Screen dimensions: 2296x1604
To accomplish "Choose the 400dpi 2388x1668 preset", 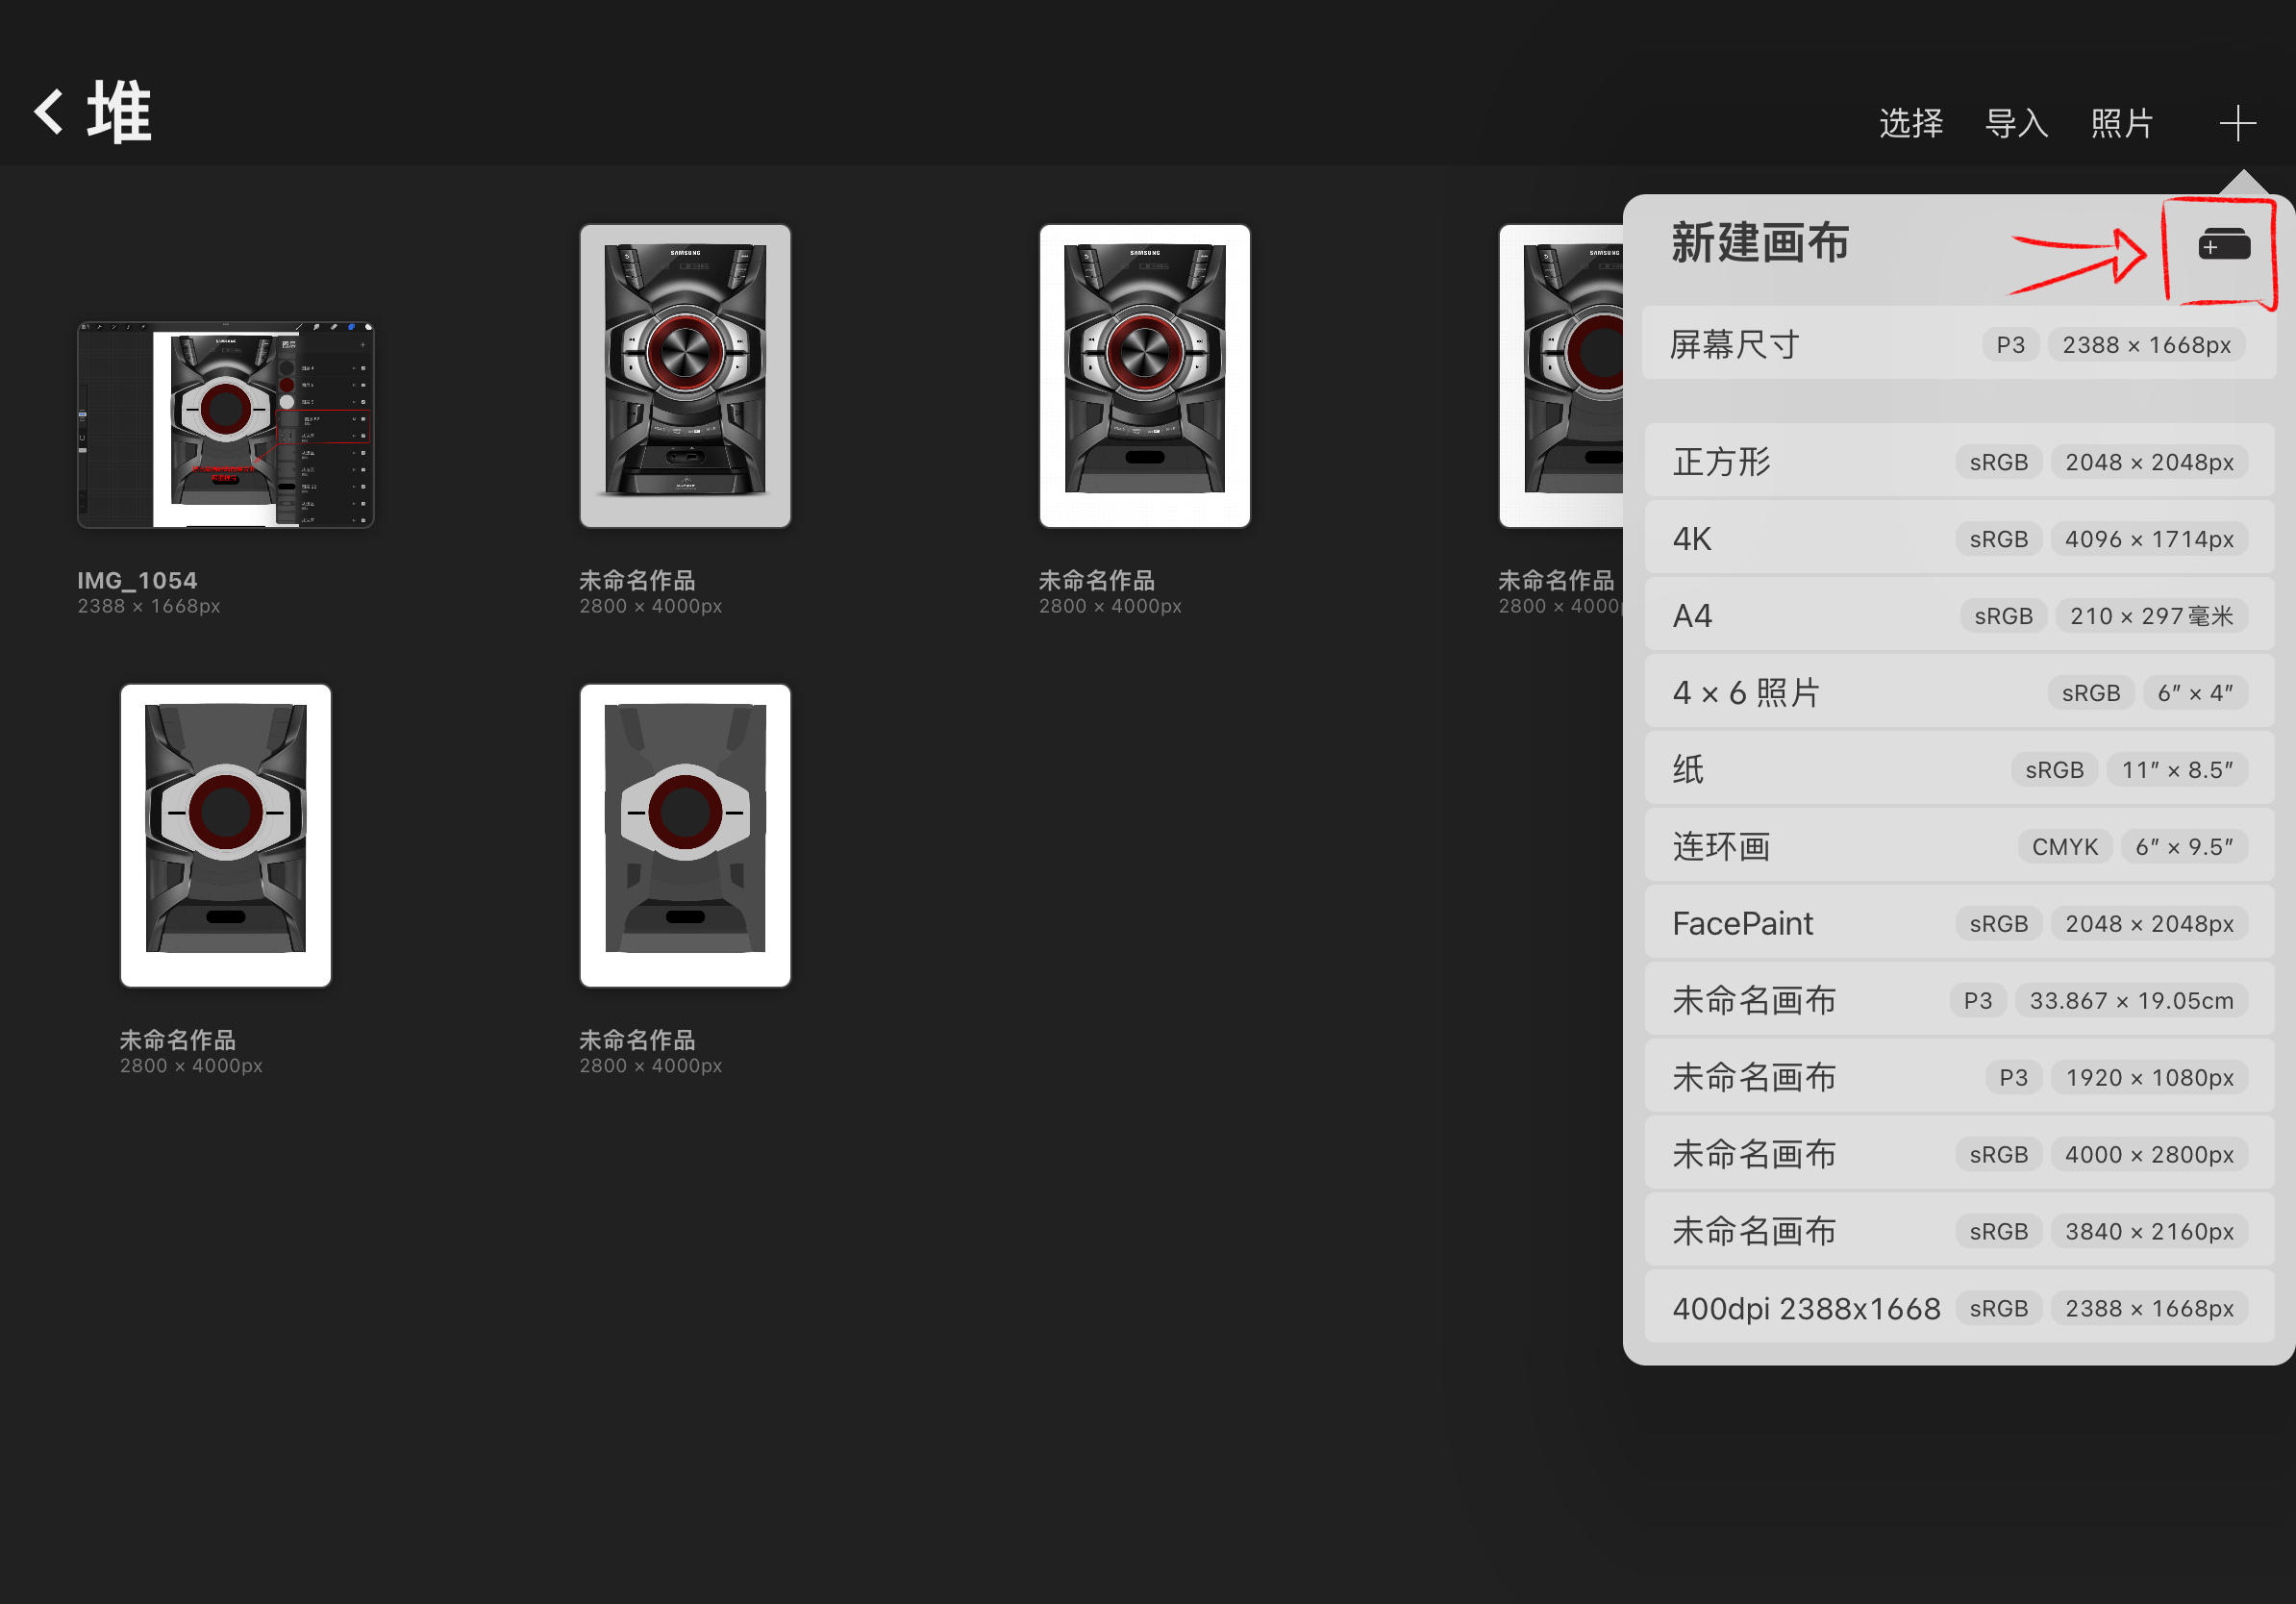I will (1950, 1307).
